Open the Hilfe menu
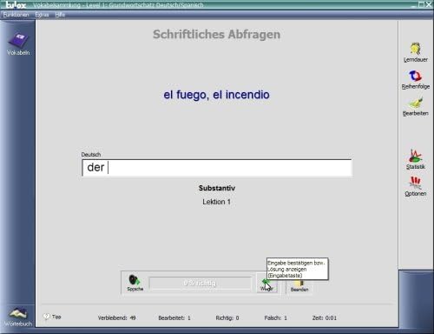Viewport: 434px width, 334px height. click(x=60, y=15)
